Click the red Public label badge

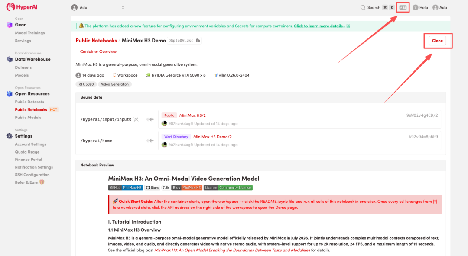coord(169,115)
